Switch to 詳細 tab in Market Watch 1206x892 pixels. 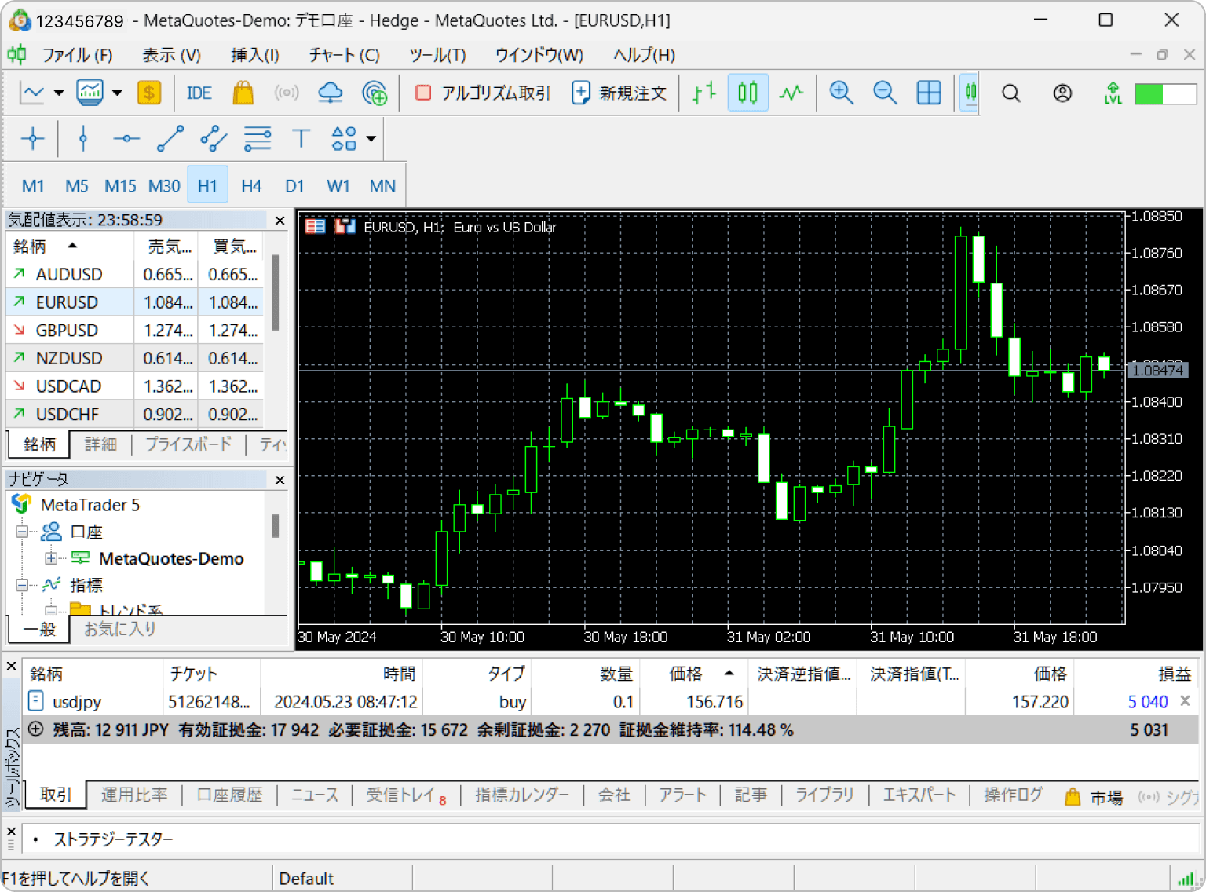tap(101, 444)
